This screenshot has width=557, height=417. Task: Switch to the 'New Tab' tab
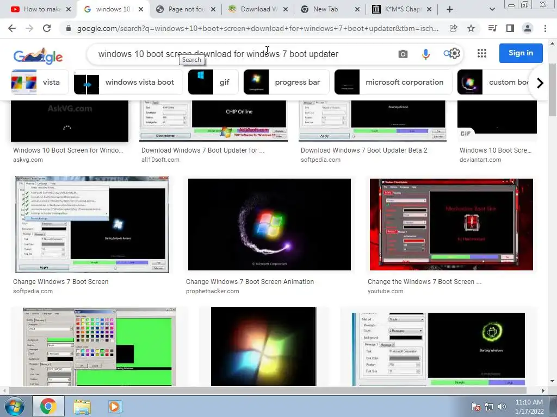click(x=326, y=9)
